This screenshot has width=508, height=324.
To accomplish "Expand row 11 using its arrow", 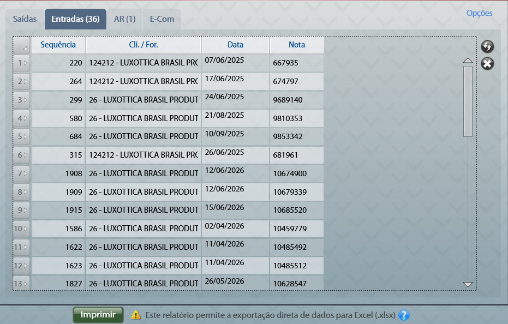I will (x=26, y=247).
